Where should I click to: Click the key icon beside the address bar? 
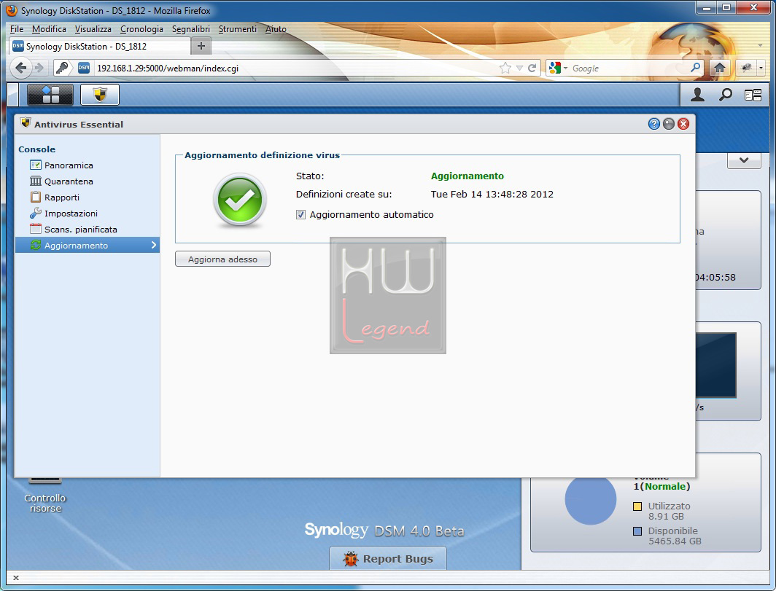click(x=62, y=68)
